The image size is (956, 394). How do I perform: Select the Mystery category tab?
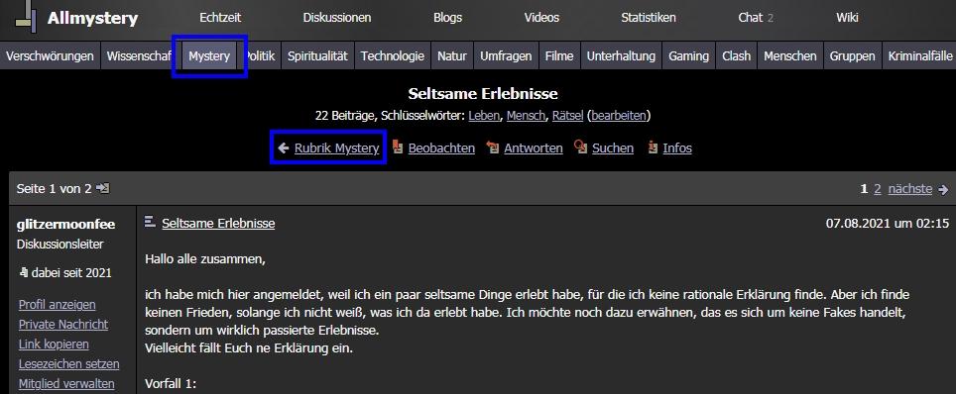(209, 56)
